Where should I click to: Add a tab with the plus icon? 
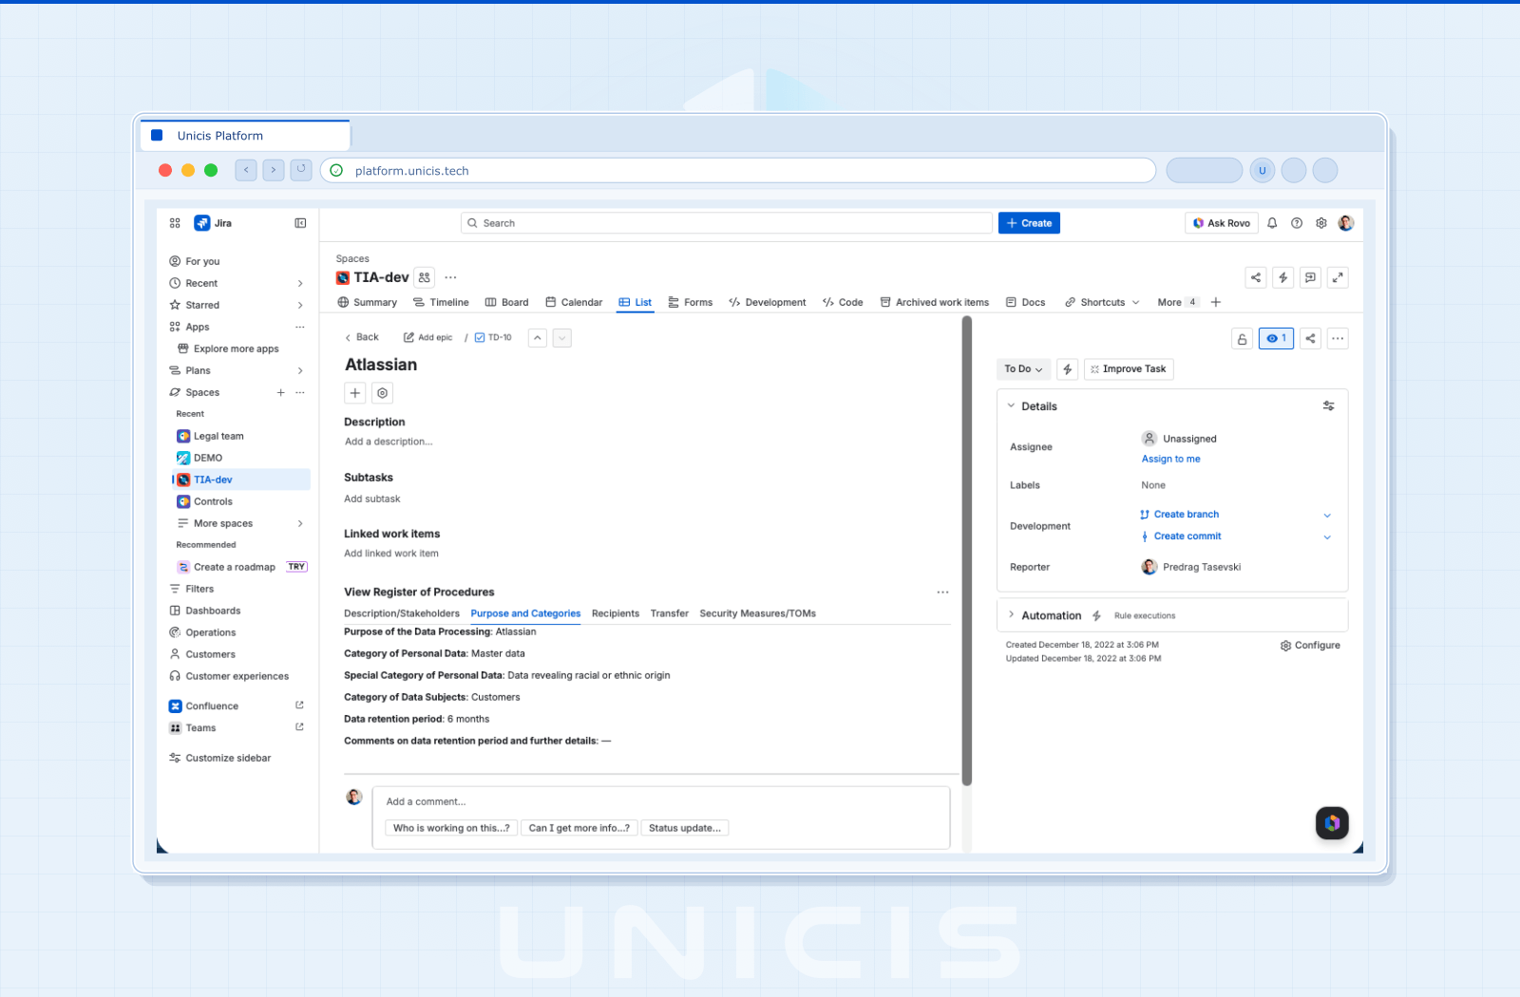(x=1216, y=302)
